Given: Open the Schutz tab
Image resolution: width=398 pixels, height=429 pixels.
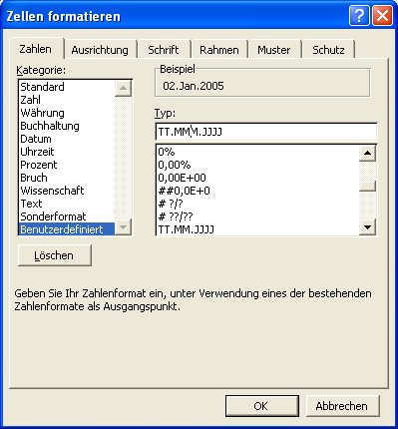Looking at the screenshot, I should coord(328,50).
